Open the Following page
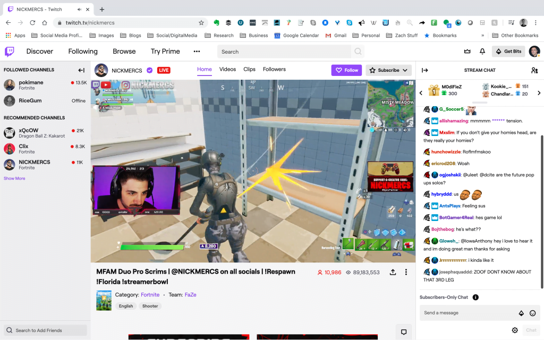This screenshot has width=544, height=340. pyautogui.click(x=83, y=52)
